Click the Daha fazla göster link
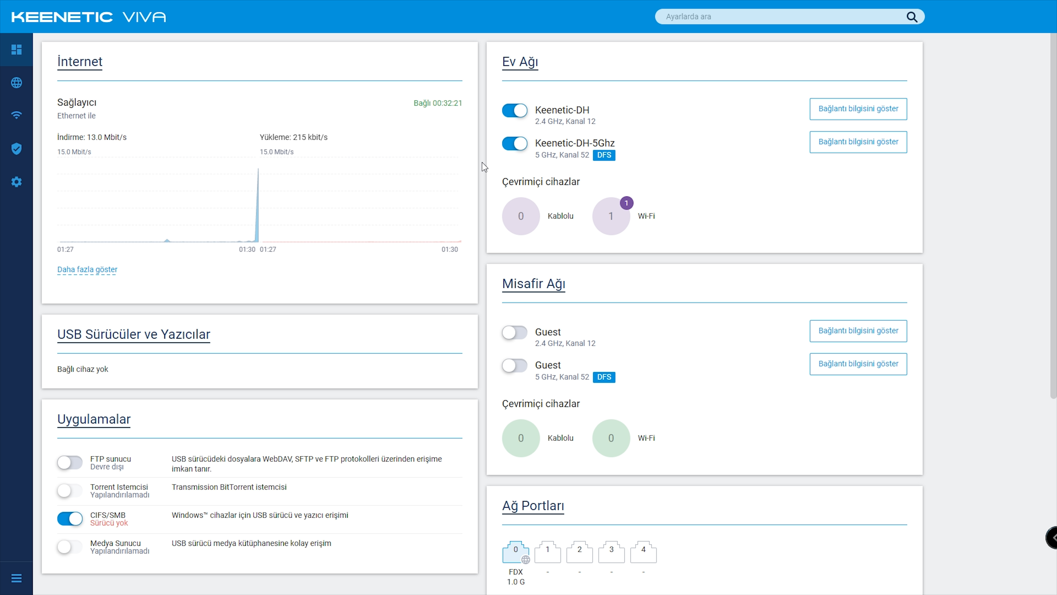The width and height of the screenshot is (1057, 595). click(x=87, y=269)
